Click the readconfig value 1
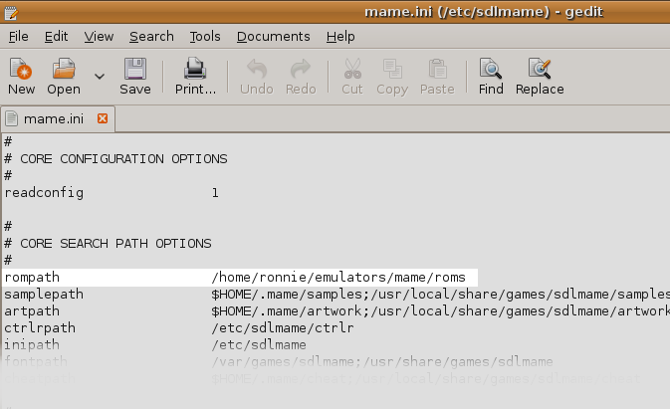 (x=215, y=192)
